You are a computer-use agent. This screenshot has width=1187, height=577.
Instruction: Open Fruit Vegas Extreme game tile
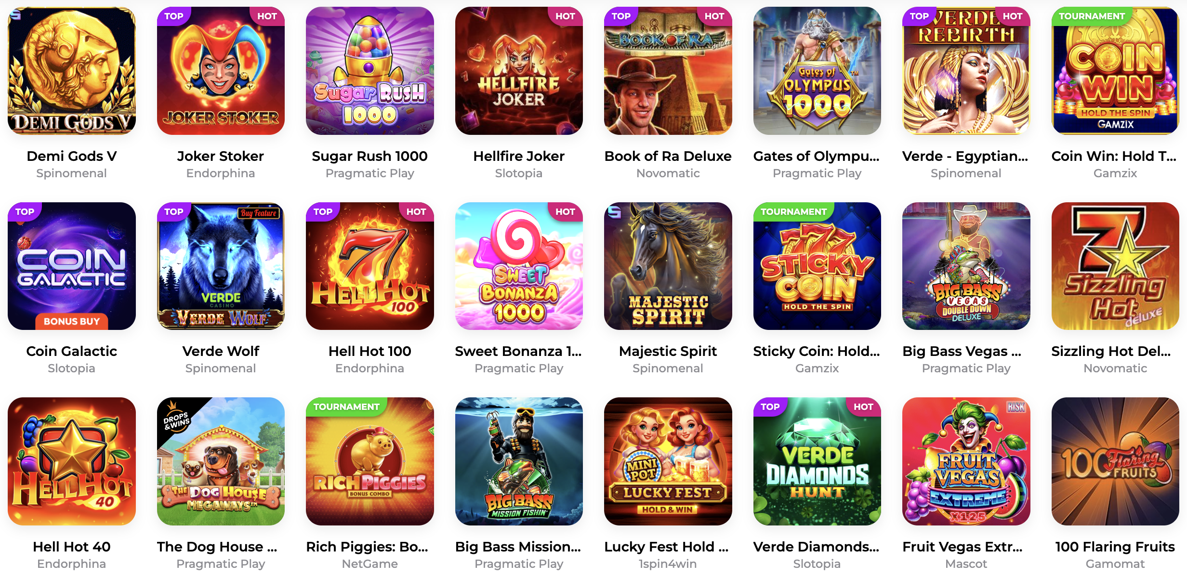coord(966,461)
